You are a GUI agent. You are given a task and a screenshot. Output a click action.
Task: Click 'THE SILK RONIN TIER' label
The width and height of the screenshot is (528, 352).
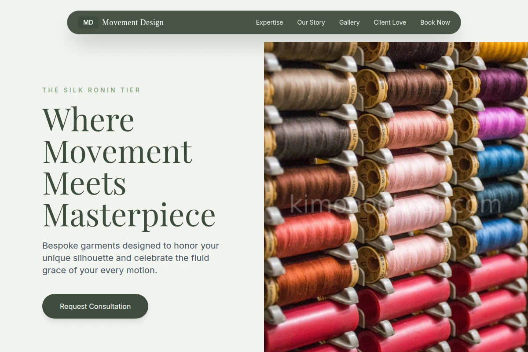tap(92, 90)
